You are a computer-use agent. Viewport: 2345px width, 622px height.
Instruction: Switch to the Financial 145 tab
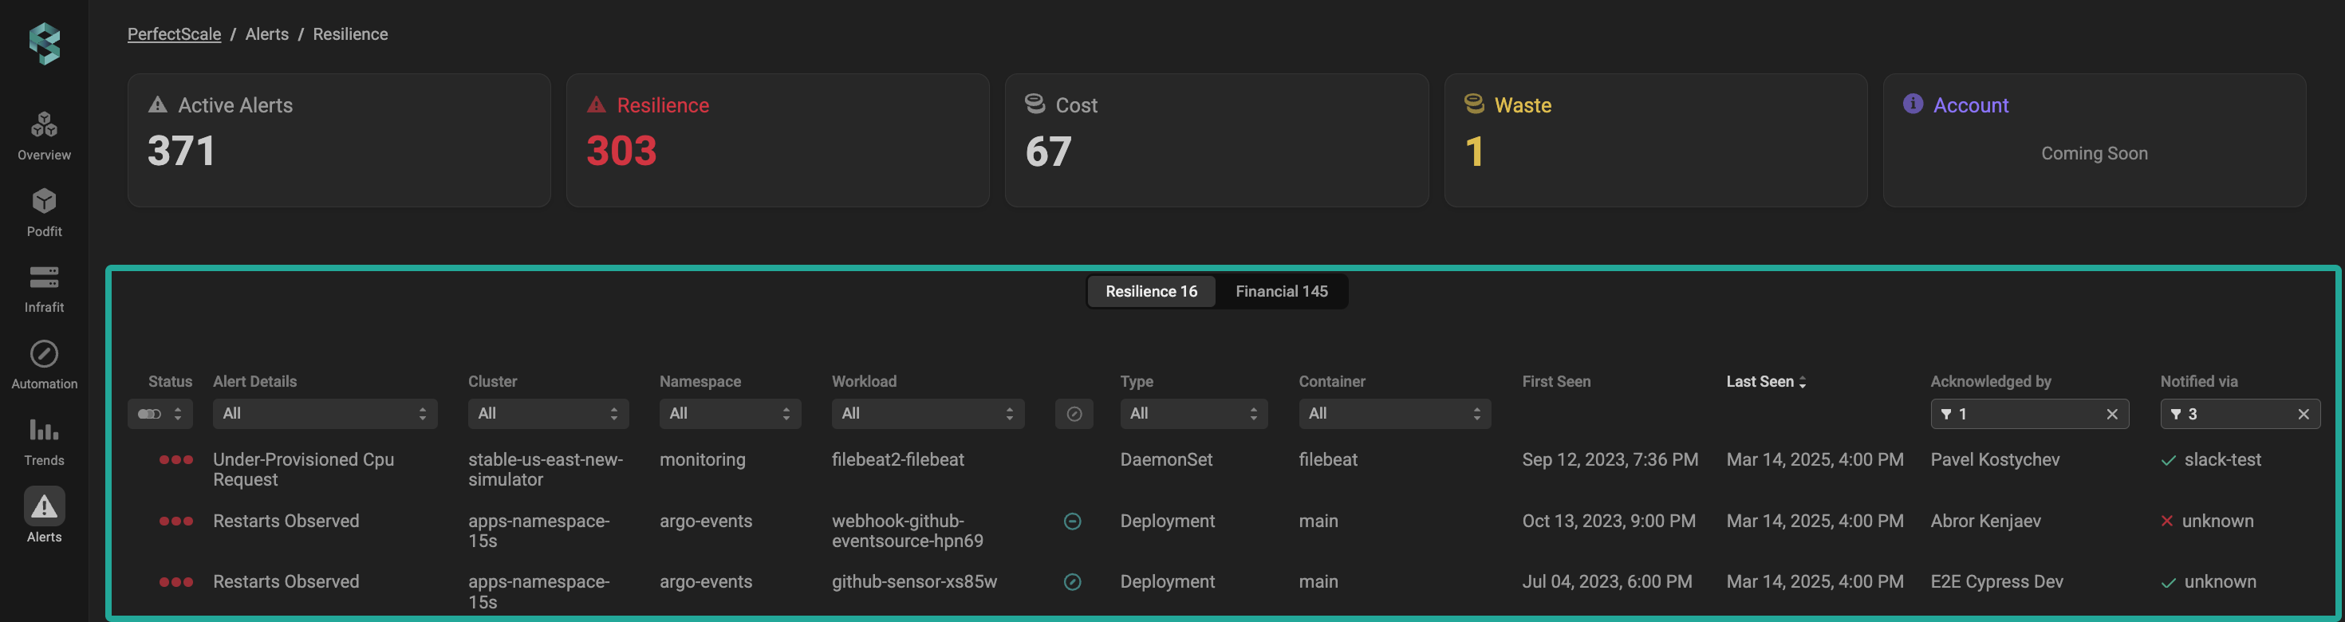[x=1281, y=291]
